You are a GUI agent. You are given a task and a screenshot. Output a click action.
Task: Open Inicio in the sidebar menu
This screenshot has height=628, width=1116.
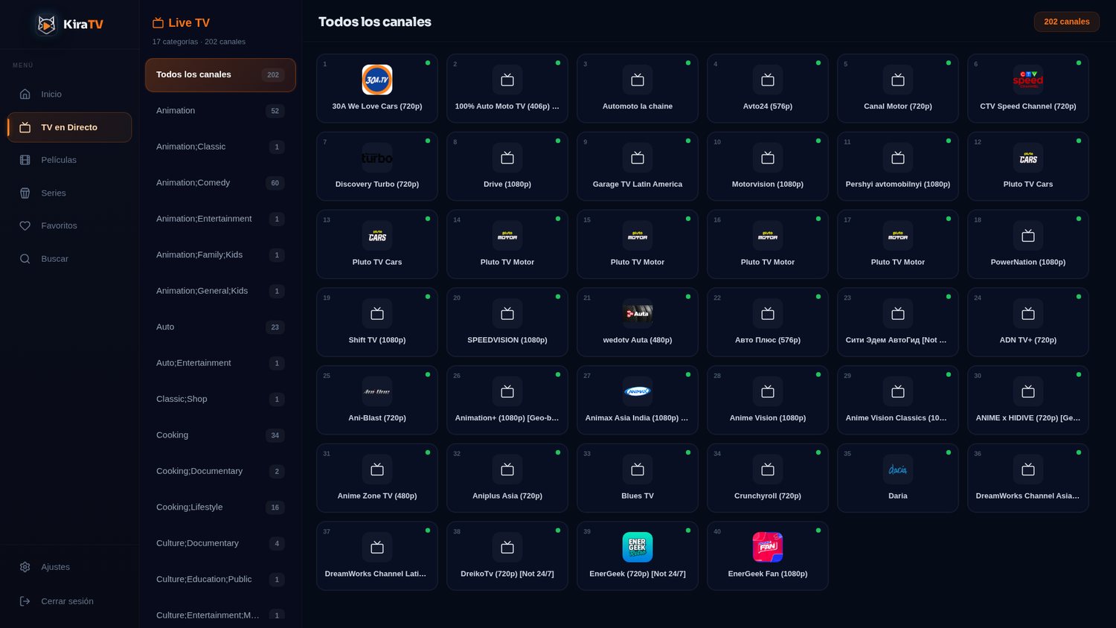[69, 94]
